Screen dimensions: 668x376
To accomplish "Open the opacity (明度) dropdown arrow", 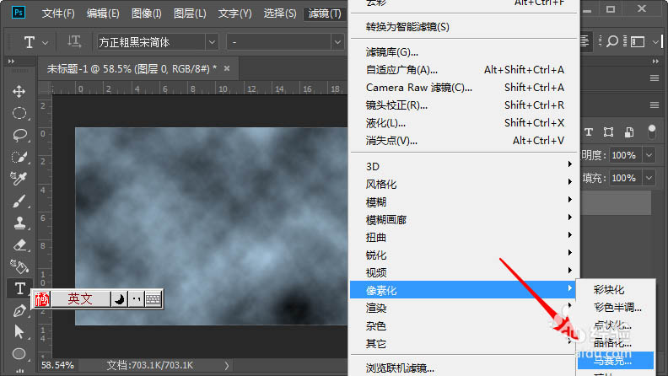I will click(x=649, y=155).
